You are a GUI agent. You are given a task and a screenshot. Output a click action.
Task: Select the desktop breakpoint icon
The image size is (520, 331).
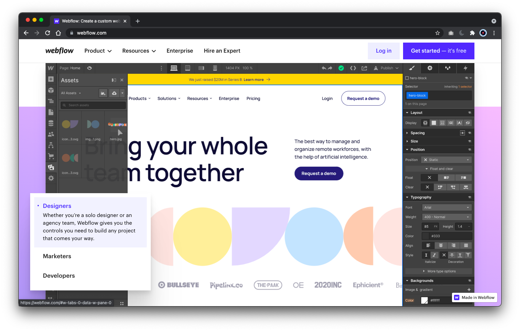pos(174,68)
